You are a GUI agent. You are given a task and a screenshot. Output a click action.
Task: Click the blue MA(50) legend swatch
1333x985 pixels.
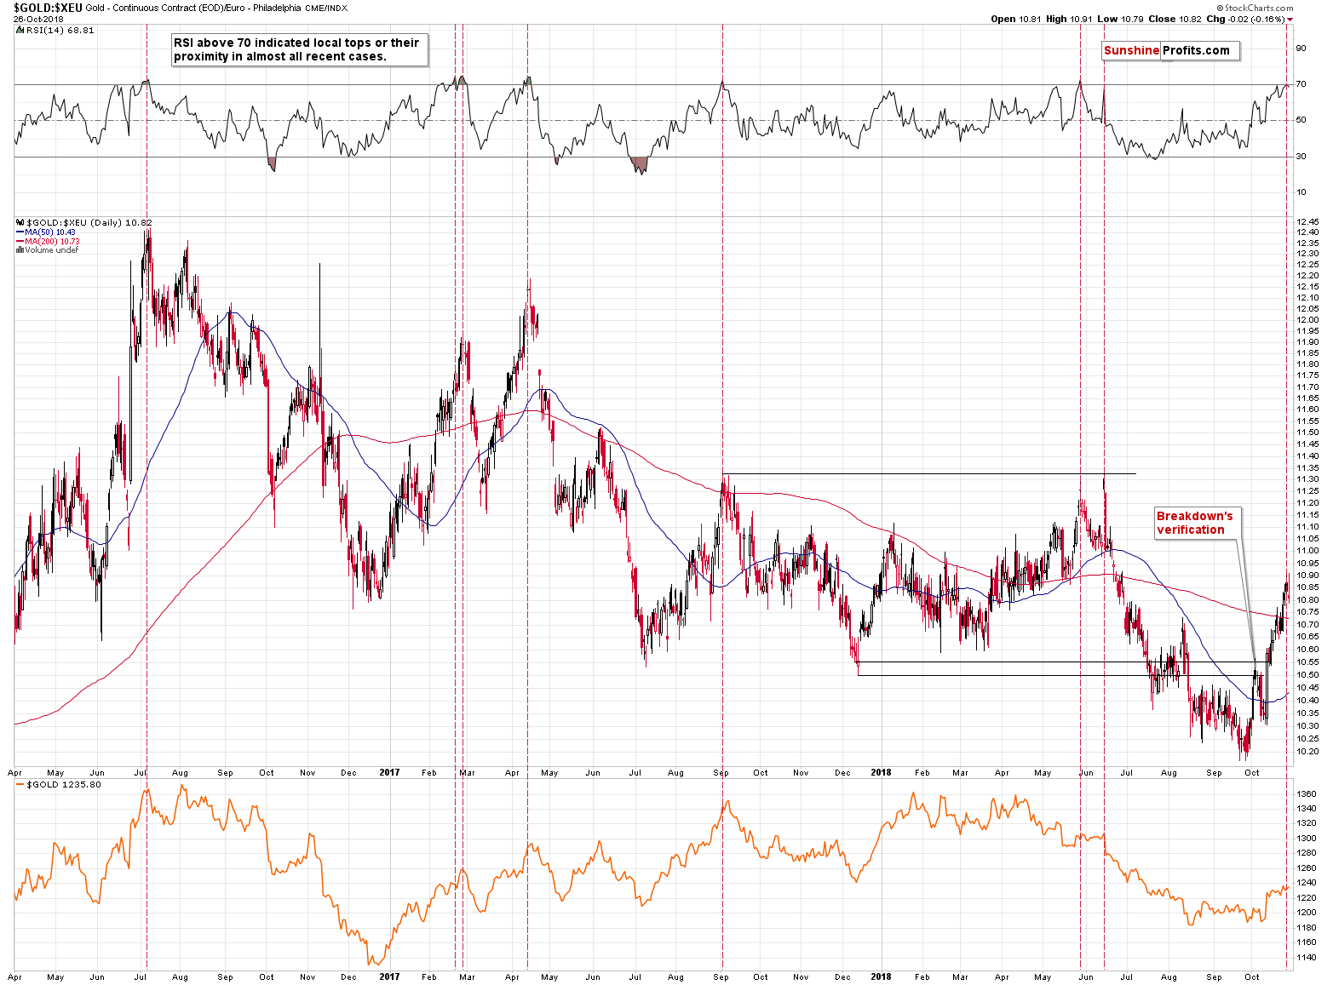click(x=20, y=232)
